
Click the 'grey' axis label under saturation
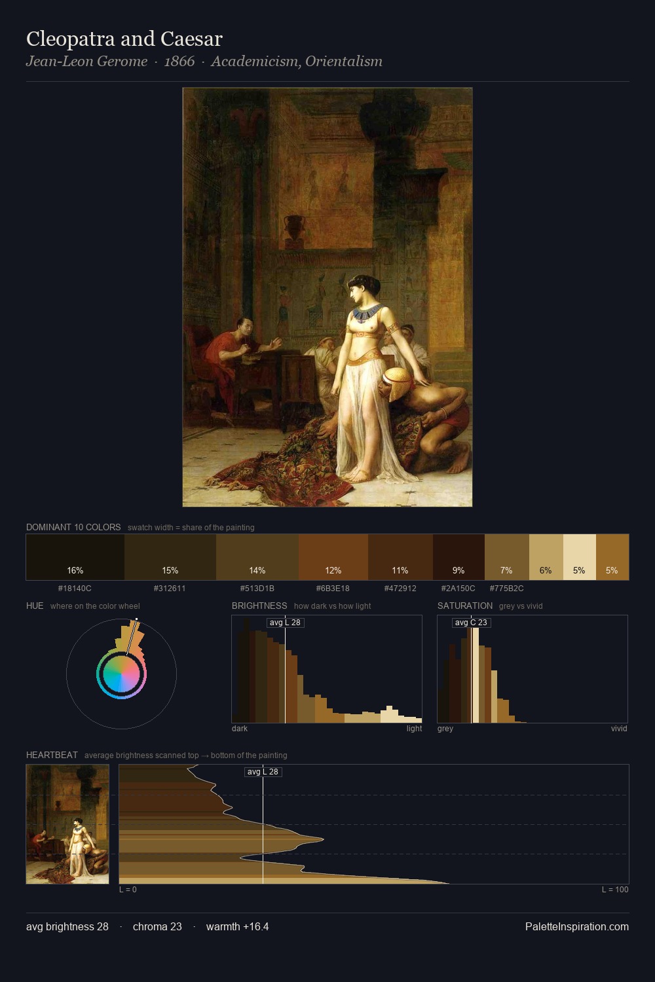click(x=445, y=729)
